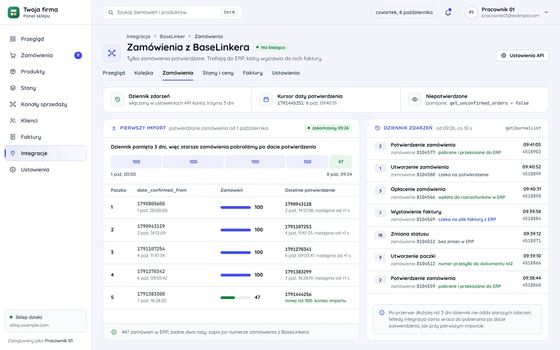Go to Produkty in the sidebar
The height and width of the screenshot is (350, 560).
click(x=45, y=71)
